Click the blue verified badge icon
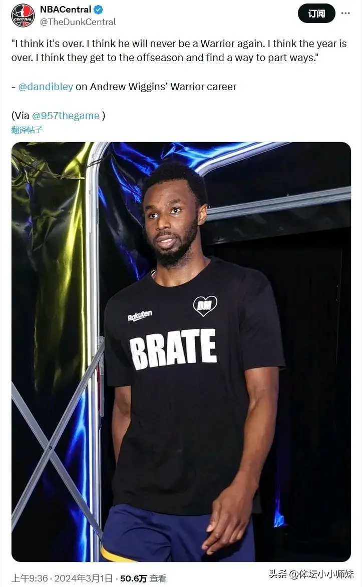This screenshot has height=587, width=362. (x=99, y=10)
